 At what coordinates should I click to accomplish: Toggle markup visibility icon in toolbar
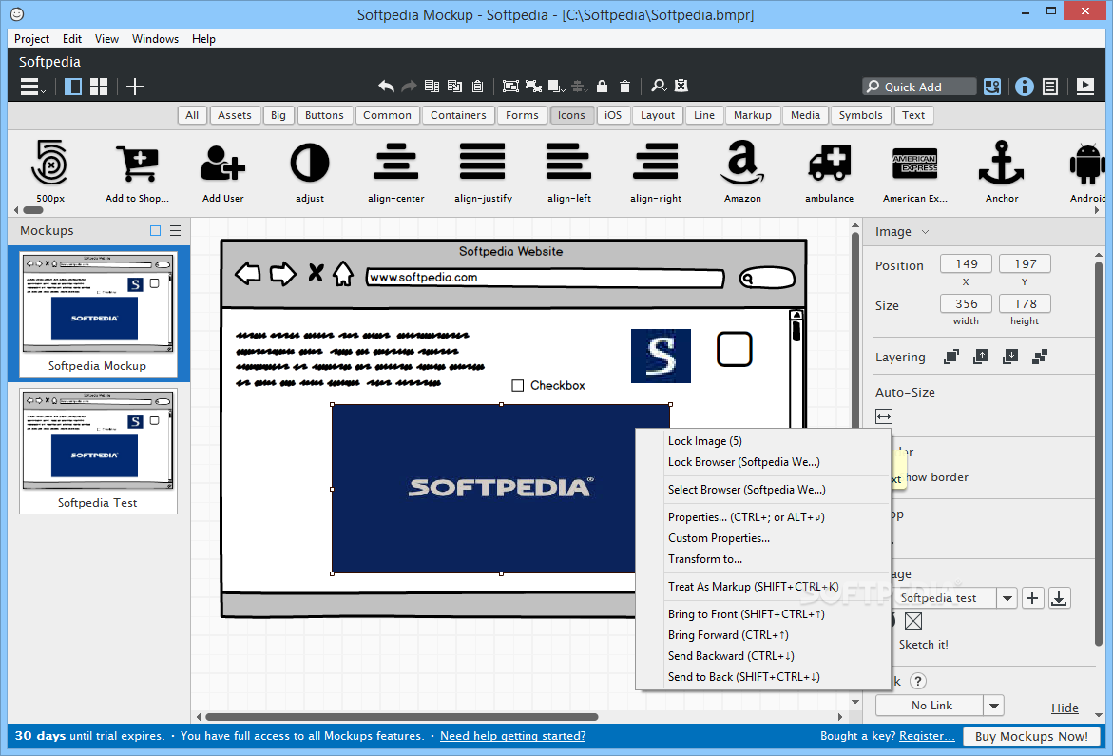click(681, 86)
